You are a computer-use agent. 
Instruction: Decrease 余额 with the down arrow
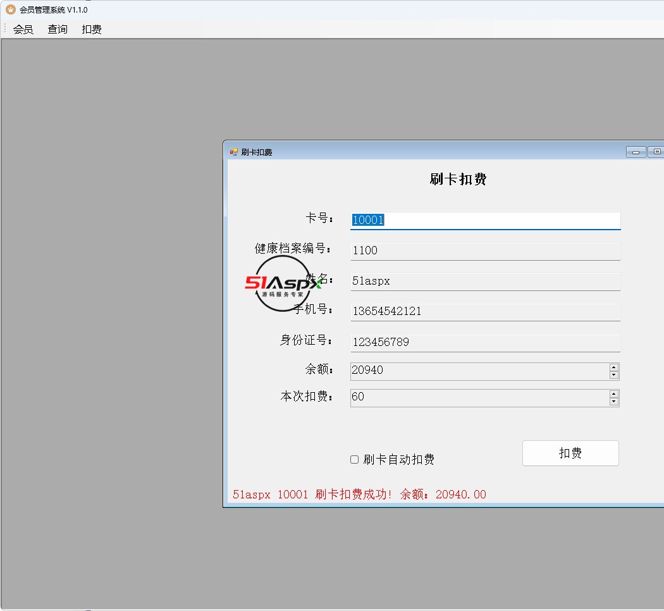[x=614, y=375]
